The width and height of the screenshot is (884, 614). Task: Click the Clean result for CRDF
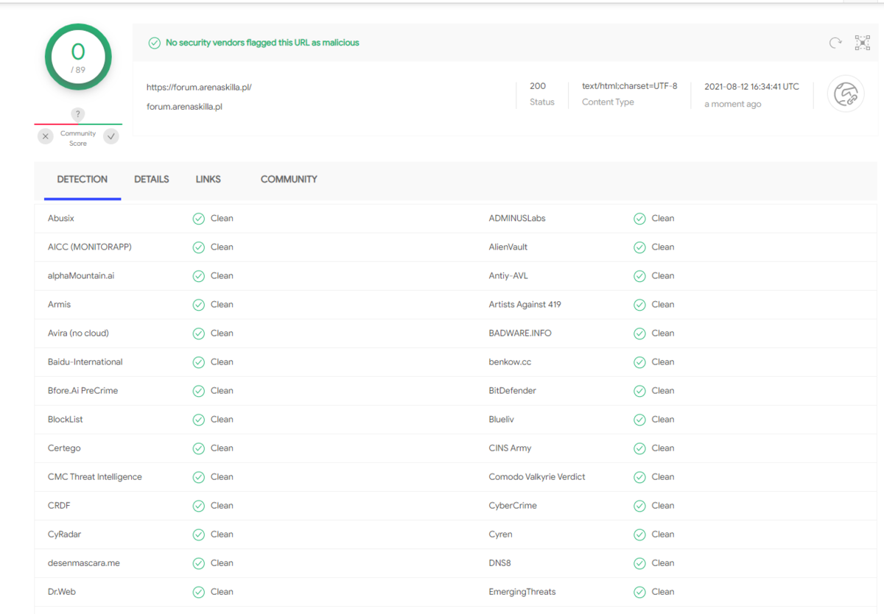click(222, 506)
